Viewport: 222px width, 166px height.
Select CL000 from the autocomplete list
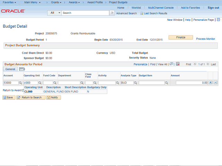28,92
